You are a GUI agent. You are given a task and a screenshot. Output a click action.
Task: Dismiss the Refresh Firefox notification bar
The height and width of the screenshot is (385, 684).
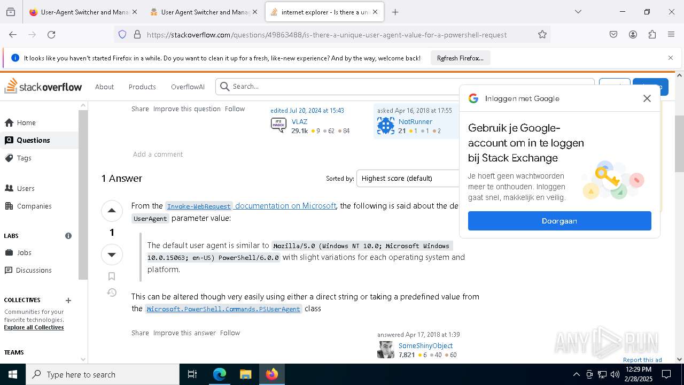point(671,58)
